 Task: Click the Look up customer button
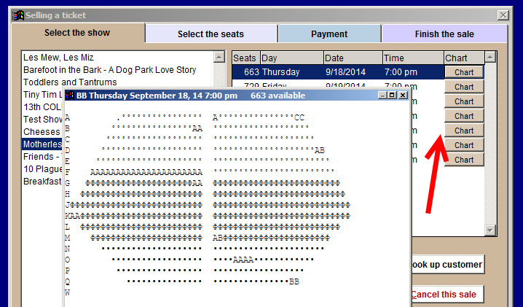[x=446, y=265]
